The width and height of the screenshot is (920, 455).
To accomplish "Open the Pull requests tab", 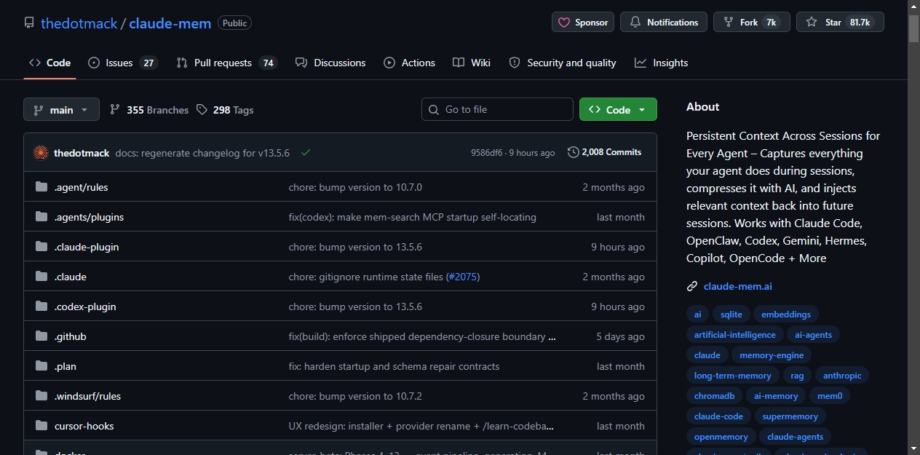I will point(226,63).
